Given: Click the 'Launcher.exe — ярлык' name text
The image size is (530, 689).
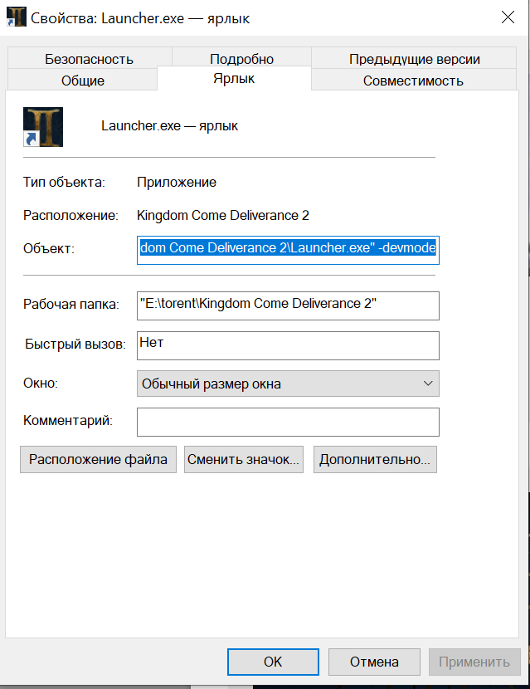Looking at the screenshot, I should (169, 126).
